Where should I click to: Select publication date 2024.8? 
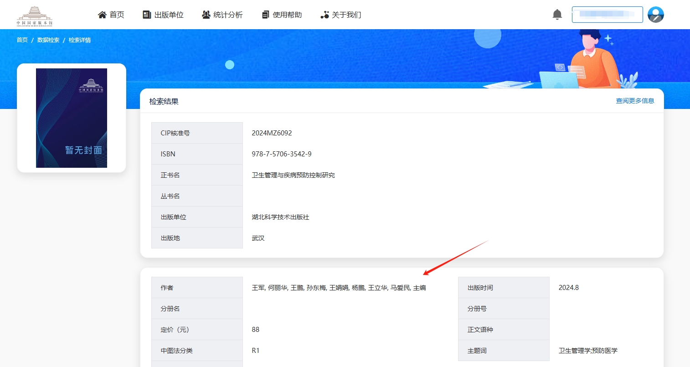[569, 288]
